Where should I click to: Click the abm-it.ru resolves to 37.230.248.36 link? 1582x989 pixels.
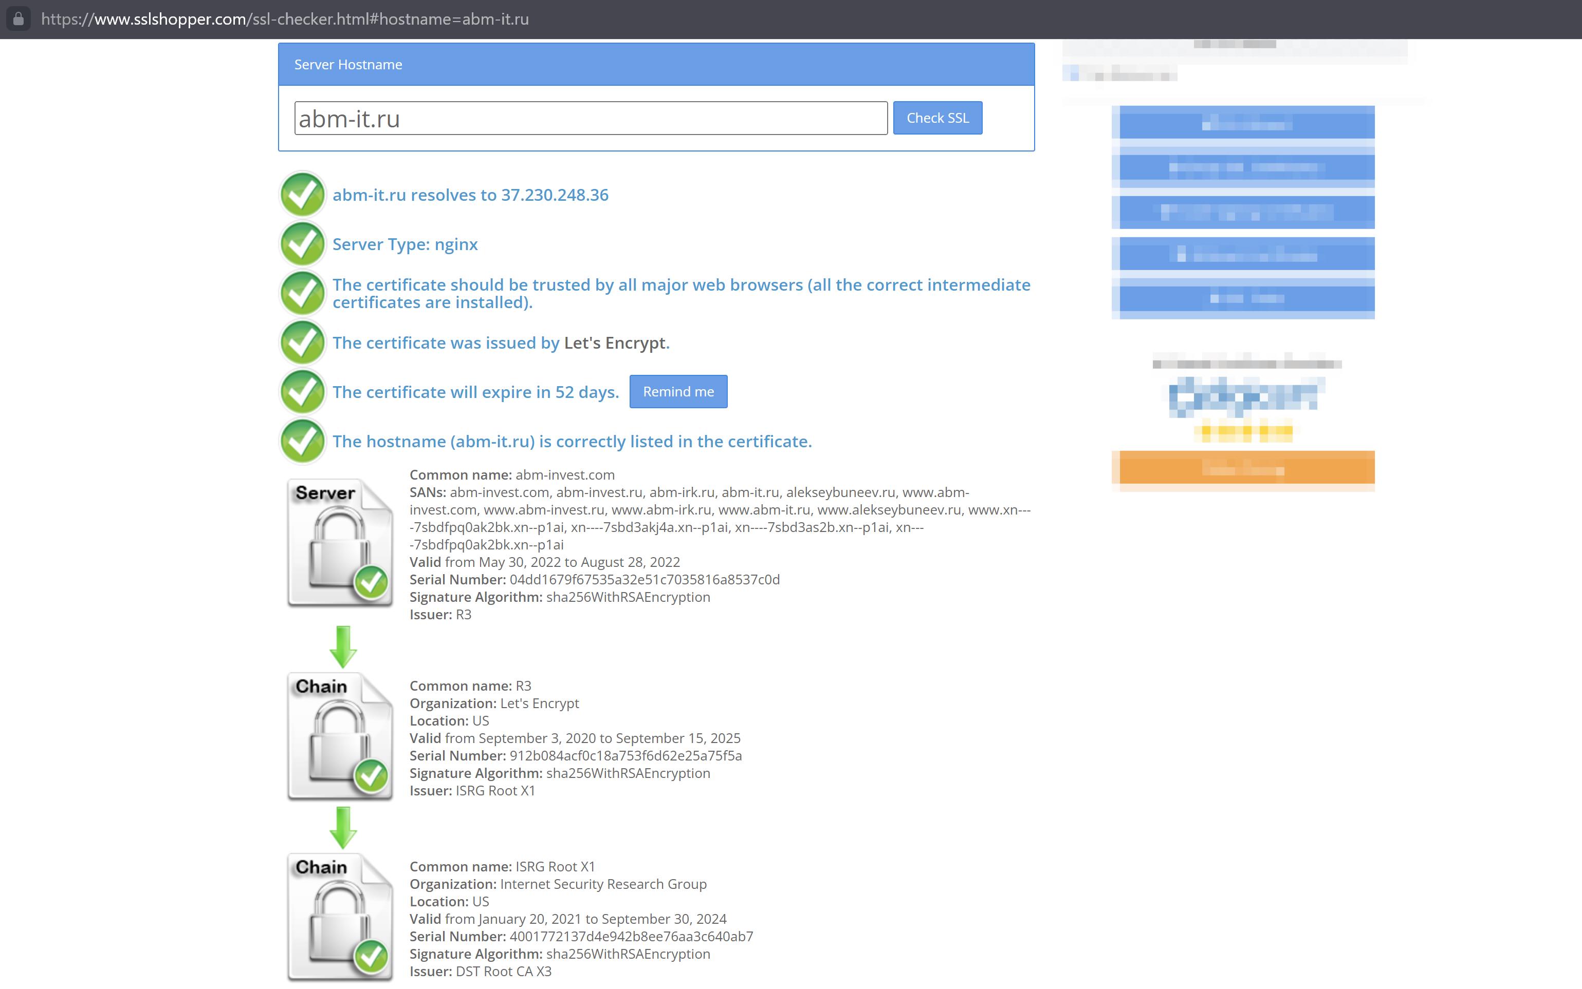(x=470, y=194)
